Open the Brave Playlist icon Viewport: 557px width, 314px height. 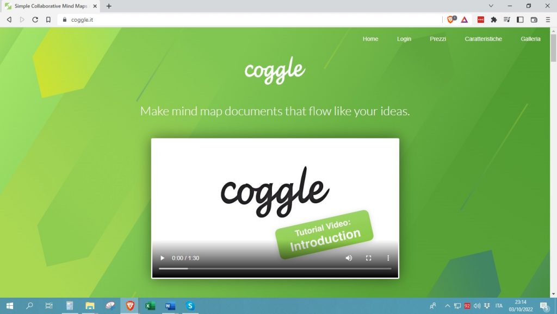tap(507, 20)
